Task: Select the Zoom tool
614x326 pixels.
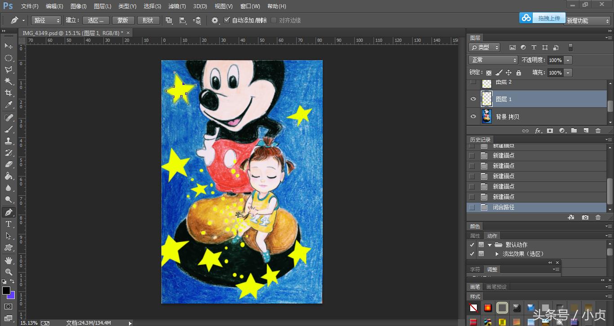Action: [x=9, y=271]
